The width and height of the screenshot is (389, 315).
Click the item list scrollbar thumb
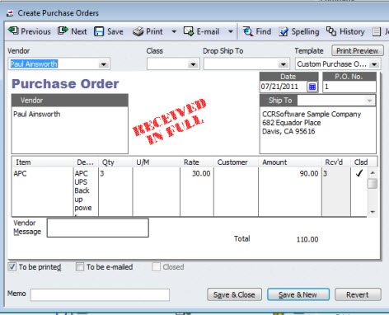coord(373,184)
